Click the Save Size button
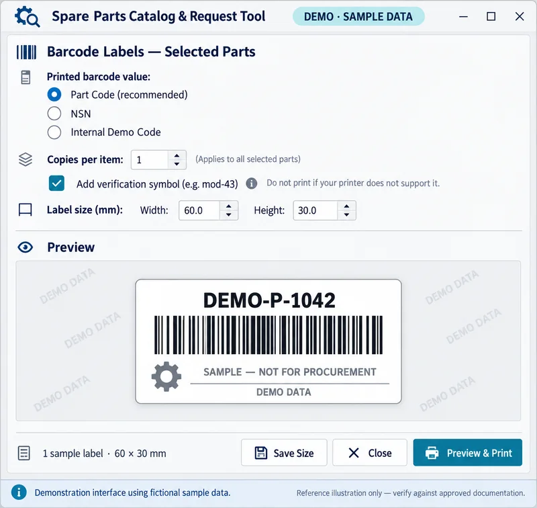The image size is (537, 508). click(x=284, y=452)
